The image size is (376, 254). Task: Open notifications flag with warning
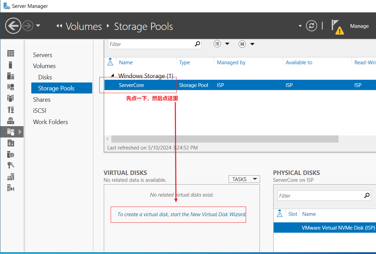click(x=337, y=27)
